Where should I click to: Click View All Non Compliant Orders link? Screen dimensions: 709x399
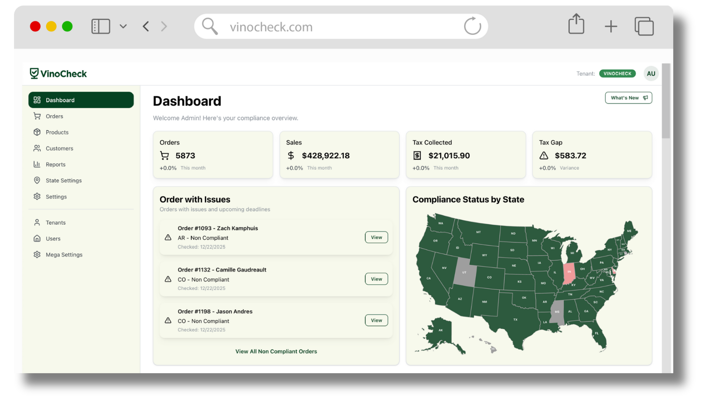click(x=276, y=351)
